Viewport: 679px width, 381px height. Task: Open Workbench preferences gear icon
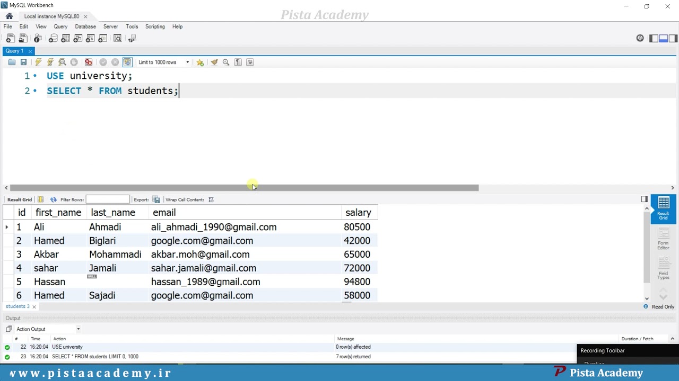tap(640, 38)
